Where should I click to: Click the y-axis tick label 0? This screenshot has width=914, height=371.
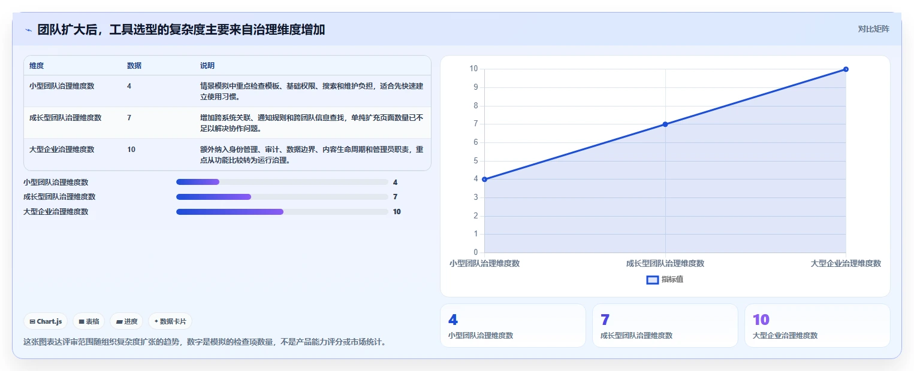coord(476,253)
